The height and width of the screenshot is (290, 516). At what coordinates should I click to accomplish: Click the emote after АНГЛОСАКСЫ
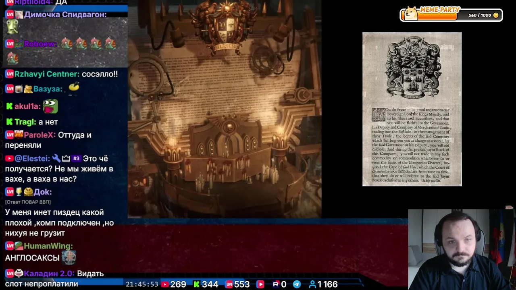(x=69, y=257)
